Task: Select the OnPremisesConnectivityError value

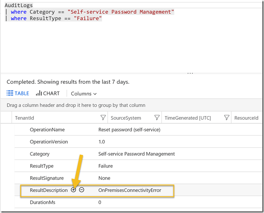Action: pos(130,190)
